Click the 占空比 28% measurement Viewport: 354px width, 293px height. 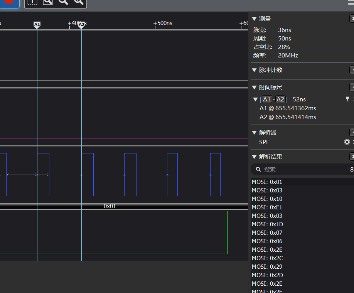click(271, 47)
